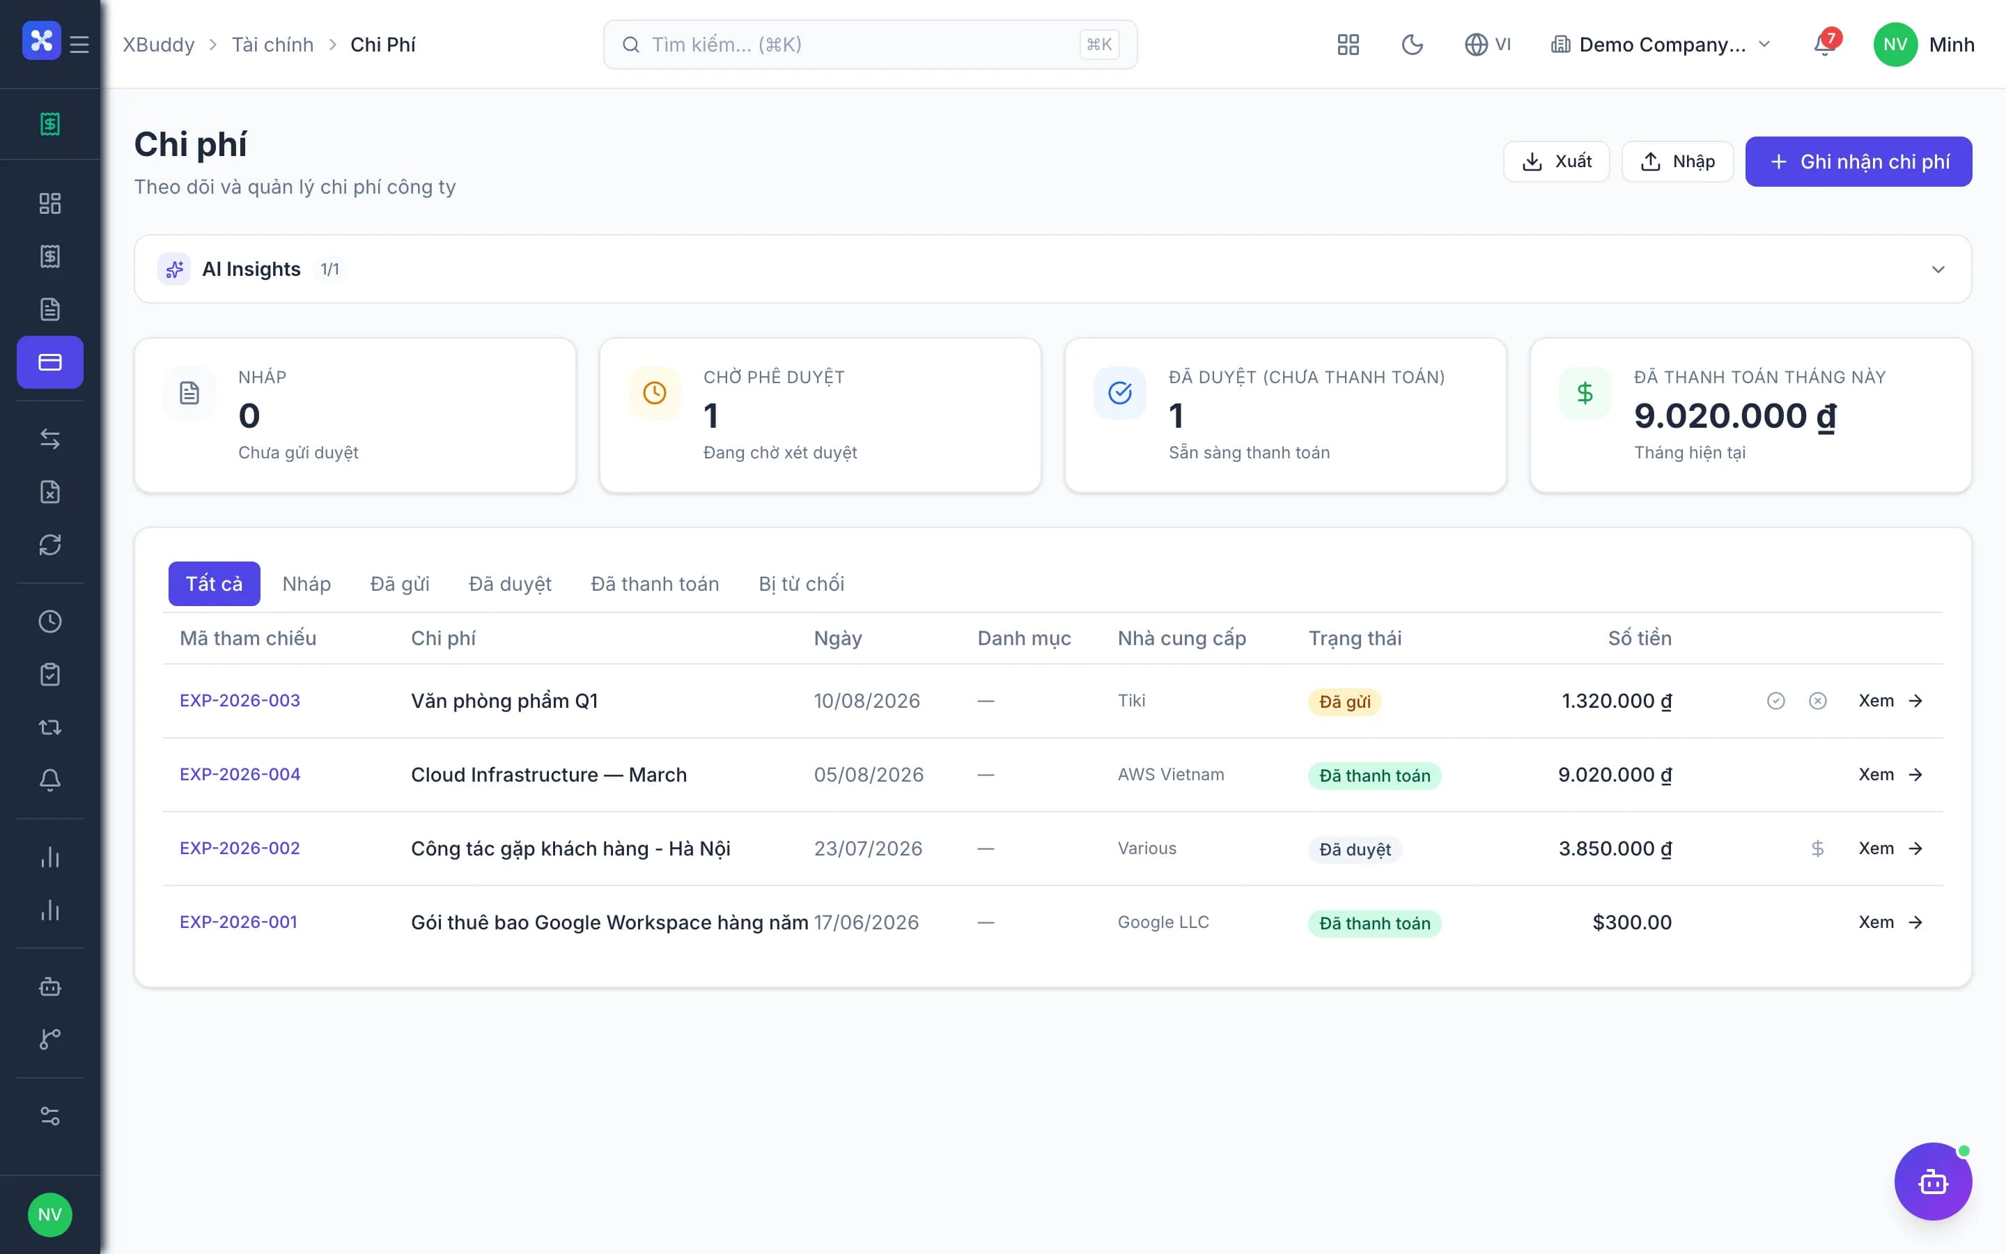Screen dimensions: 2006x1254
Task: Open the git branch workflow icon
Action: coord(49,1039)
